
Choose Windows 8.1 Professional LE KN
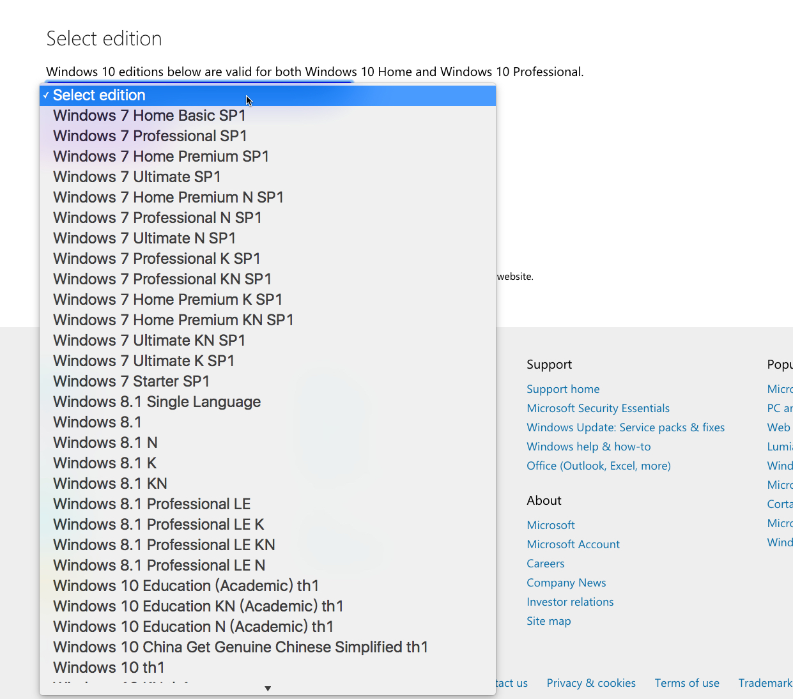268,545
